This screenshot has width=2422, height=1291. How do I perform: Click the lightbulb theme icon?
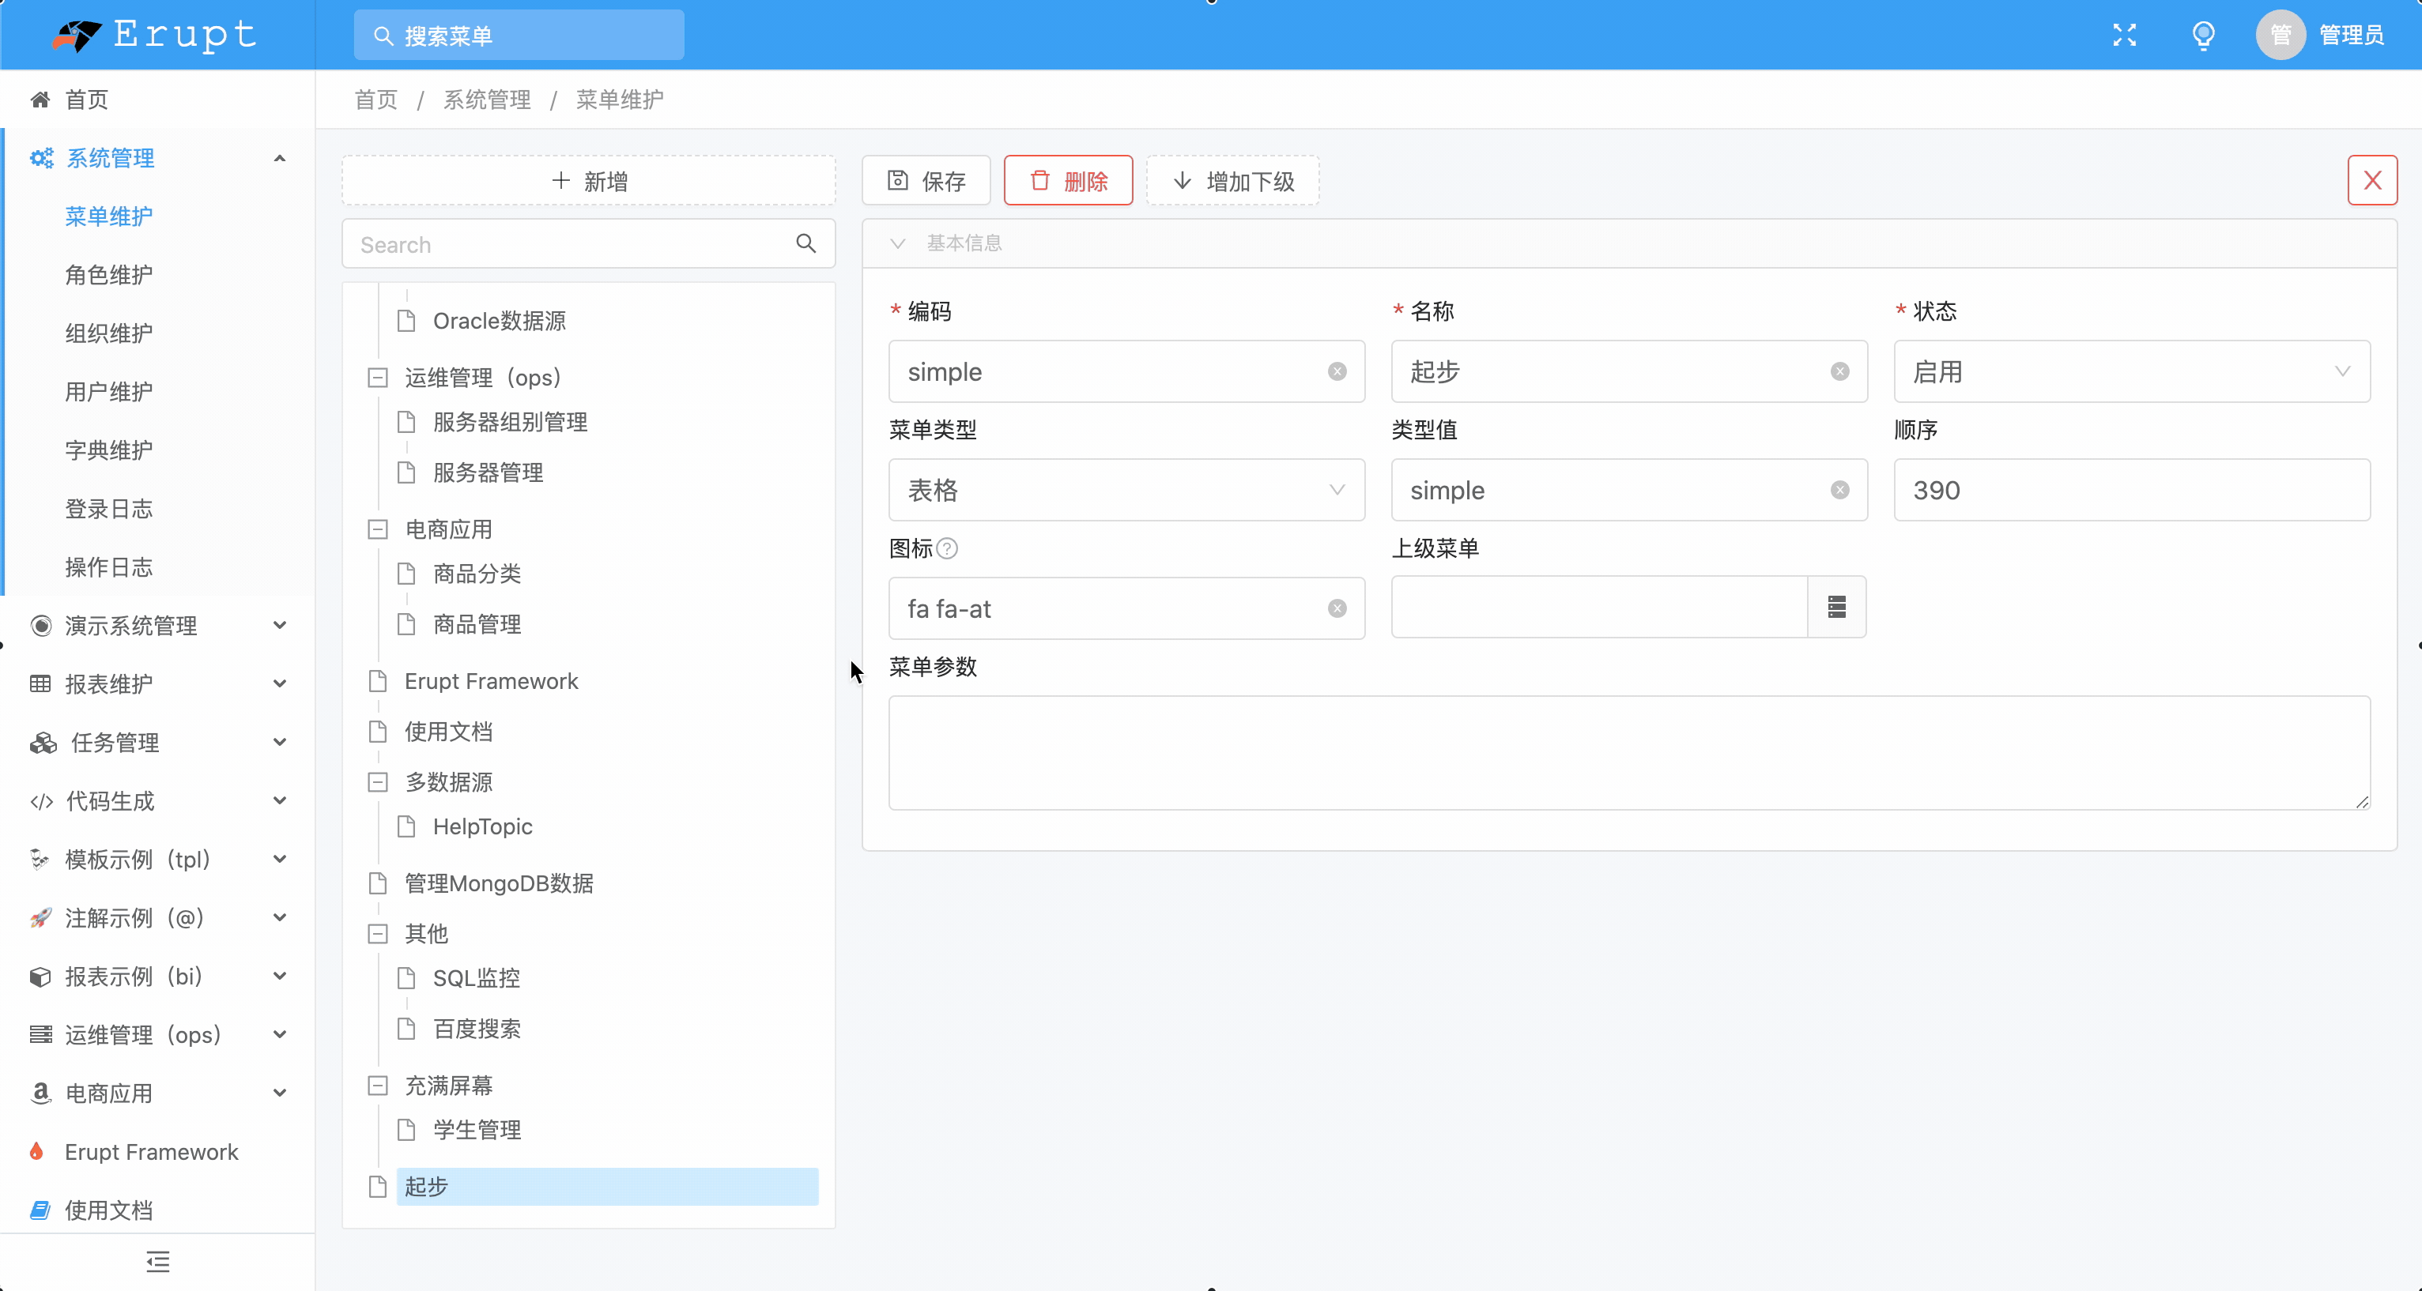pyautogui.click(x=2203, y=35)
